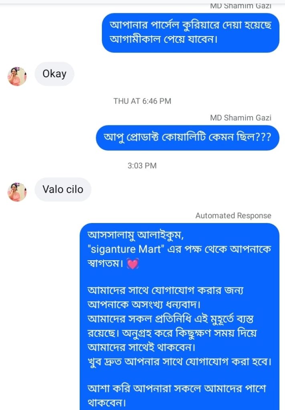Screen dimensions: 285x410
Task: Select the "Valo cilo" message bubble
Action: point(63,189)
